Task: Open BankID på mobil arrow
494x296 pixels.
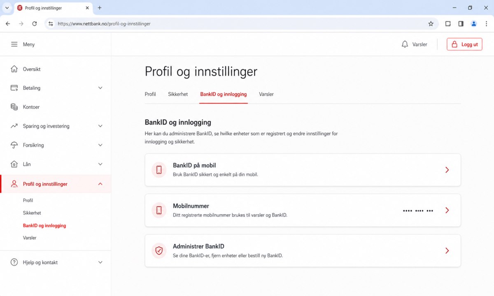Action: pos(447,170)
